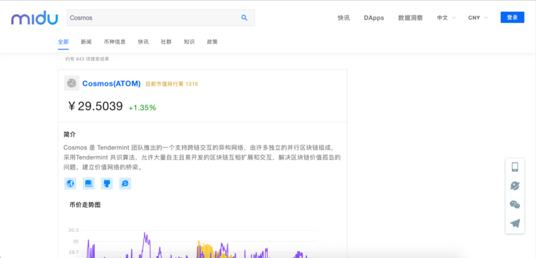Open DApps in the top navigation

point(374,18)
